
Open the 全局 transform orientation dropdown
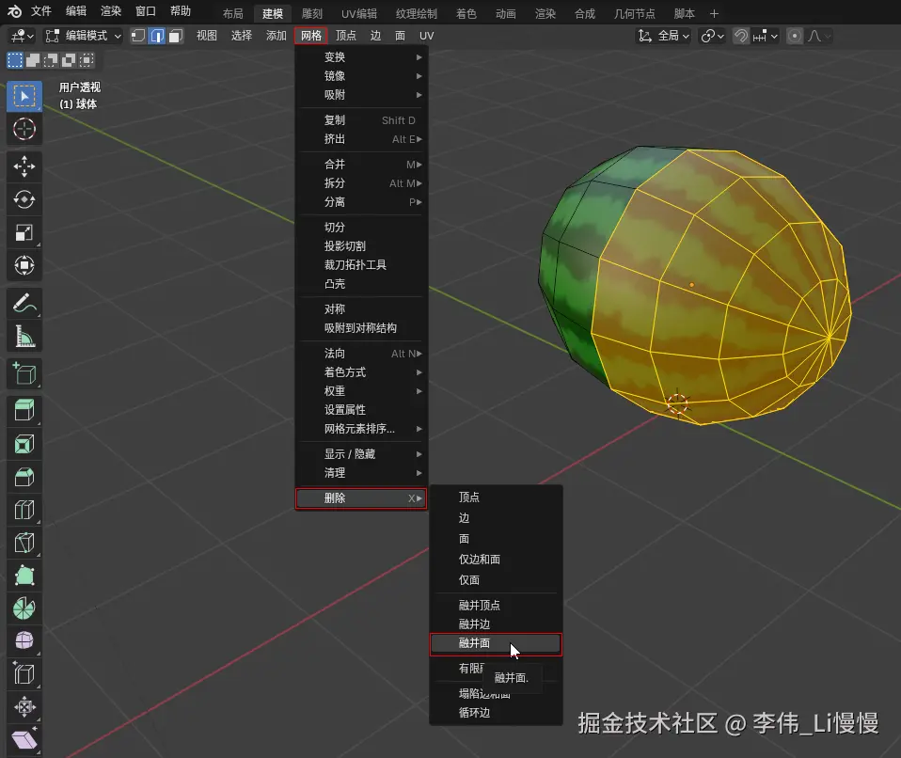[x=664, y=36]
